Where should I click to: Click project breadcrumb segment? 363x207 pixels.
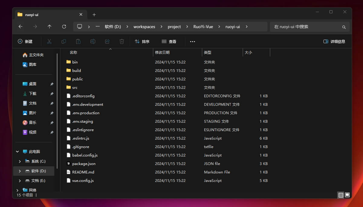click(x=174, y=27)
